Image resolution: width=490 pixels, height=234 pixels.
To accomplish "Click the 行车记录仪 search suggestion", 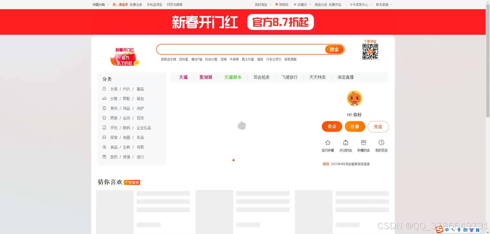I will (x=274, y=59).
